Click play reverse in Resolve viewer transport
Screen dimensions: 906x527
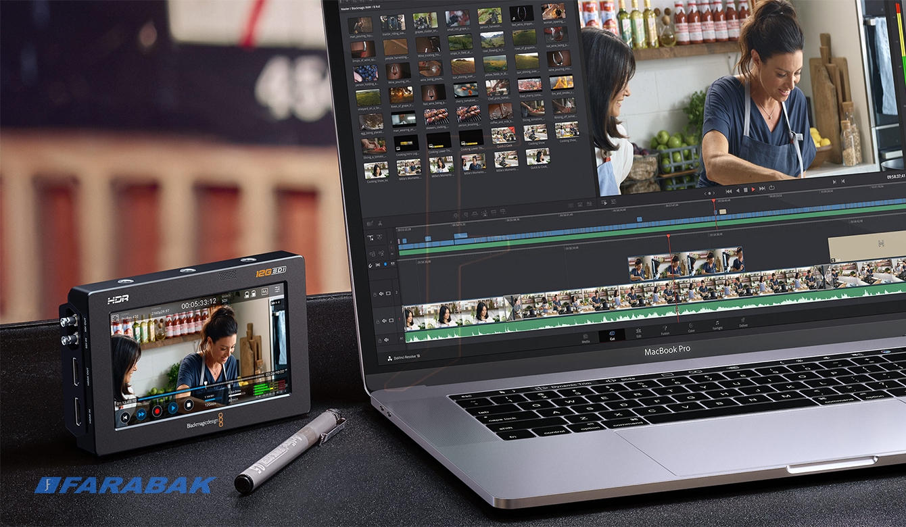[738, 191]
